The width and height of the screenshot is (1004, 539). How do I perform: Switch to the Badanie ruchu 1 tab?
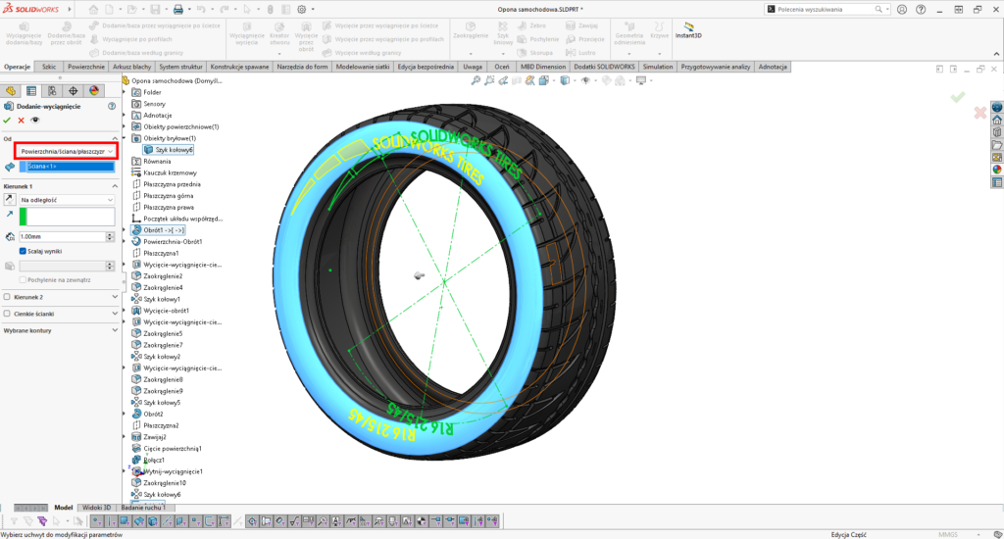click(143, 507)
